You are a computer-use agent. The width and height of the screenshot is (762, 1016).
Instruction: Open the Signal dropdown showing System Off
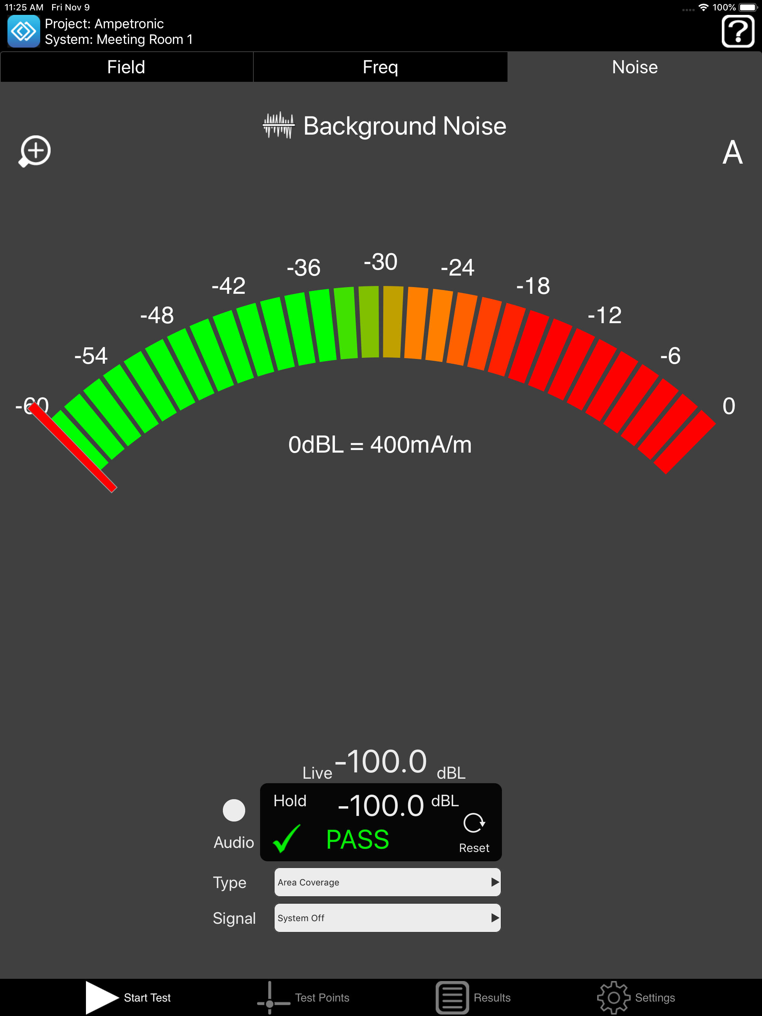click(x=387, y=918)
